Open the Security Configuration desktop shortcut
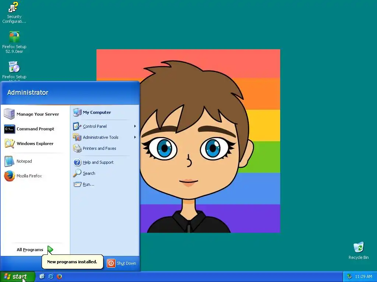Image resolution: width=377 pixels, height=282 pixels. coord(14,12)
